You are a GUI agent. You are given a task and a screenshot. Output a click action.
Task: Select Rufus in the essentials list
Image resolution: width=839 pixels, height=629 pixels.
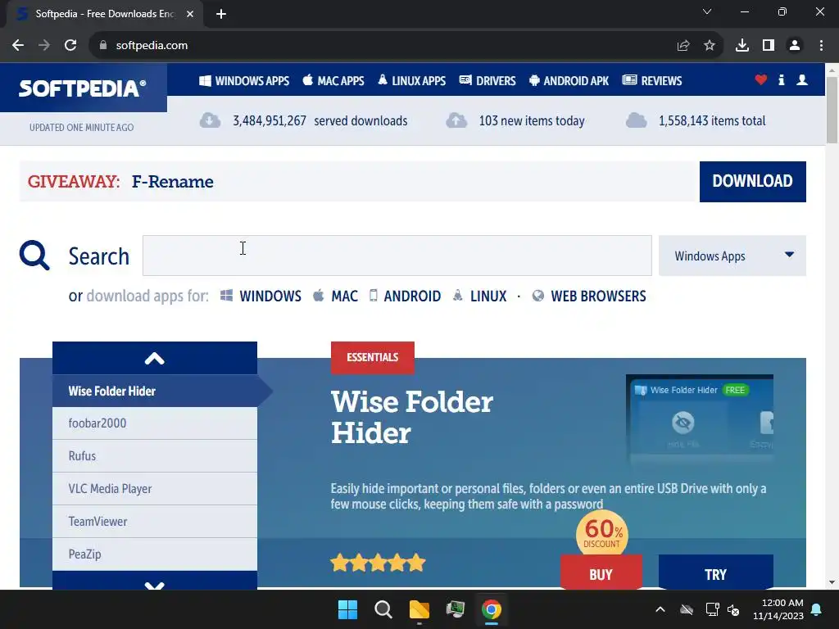(x=155, y=455)
